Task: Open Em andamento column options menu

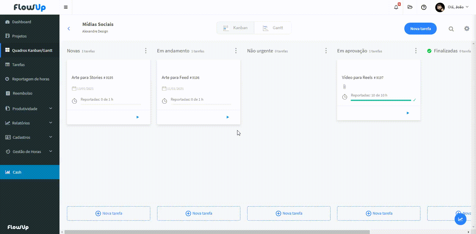Action: 236,51
